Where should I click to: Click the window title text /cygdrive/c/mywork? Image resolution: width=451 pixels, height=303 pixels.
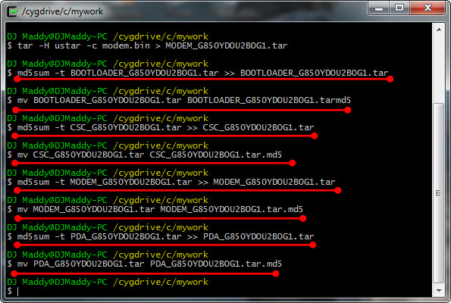pyautogui.click(x=62, y=11)
